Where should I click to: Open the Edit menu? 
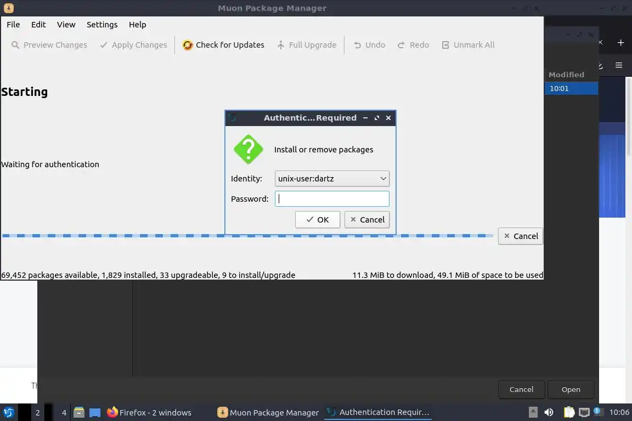pyautogui.click(x=38, y=25)
